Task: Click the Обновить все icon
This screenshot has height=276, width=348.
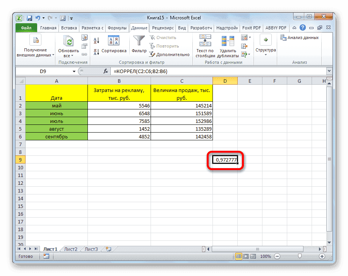Action: (68, 41)
